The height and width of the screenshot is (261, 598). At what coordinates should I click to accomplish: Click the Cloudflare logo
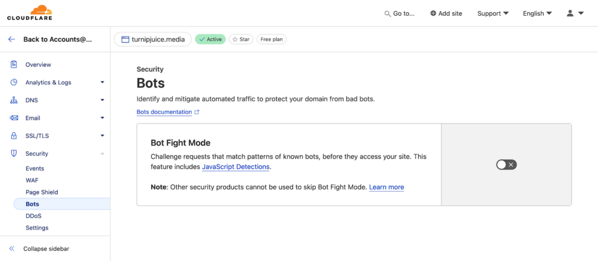29,13
